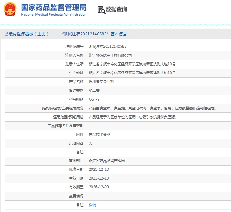This screenshot has height=212, width=231.
Task: Click the 注册人住所 address value
Action: pyautogui.click(x=132, y=64)
